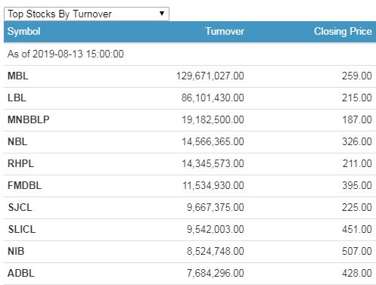Open the MNBBLP stock symbol
Image resolution: width=376 pixels, height=285 pixels.
[x=29, y=119]
